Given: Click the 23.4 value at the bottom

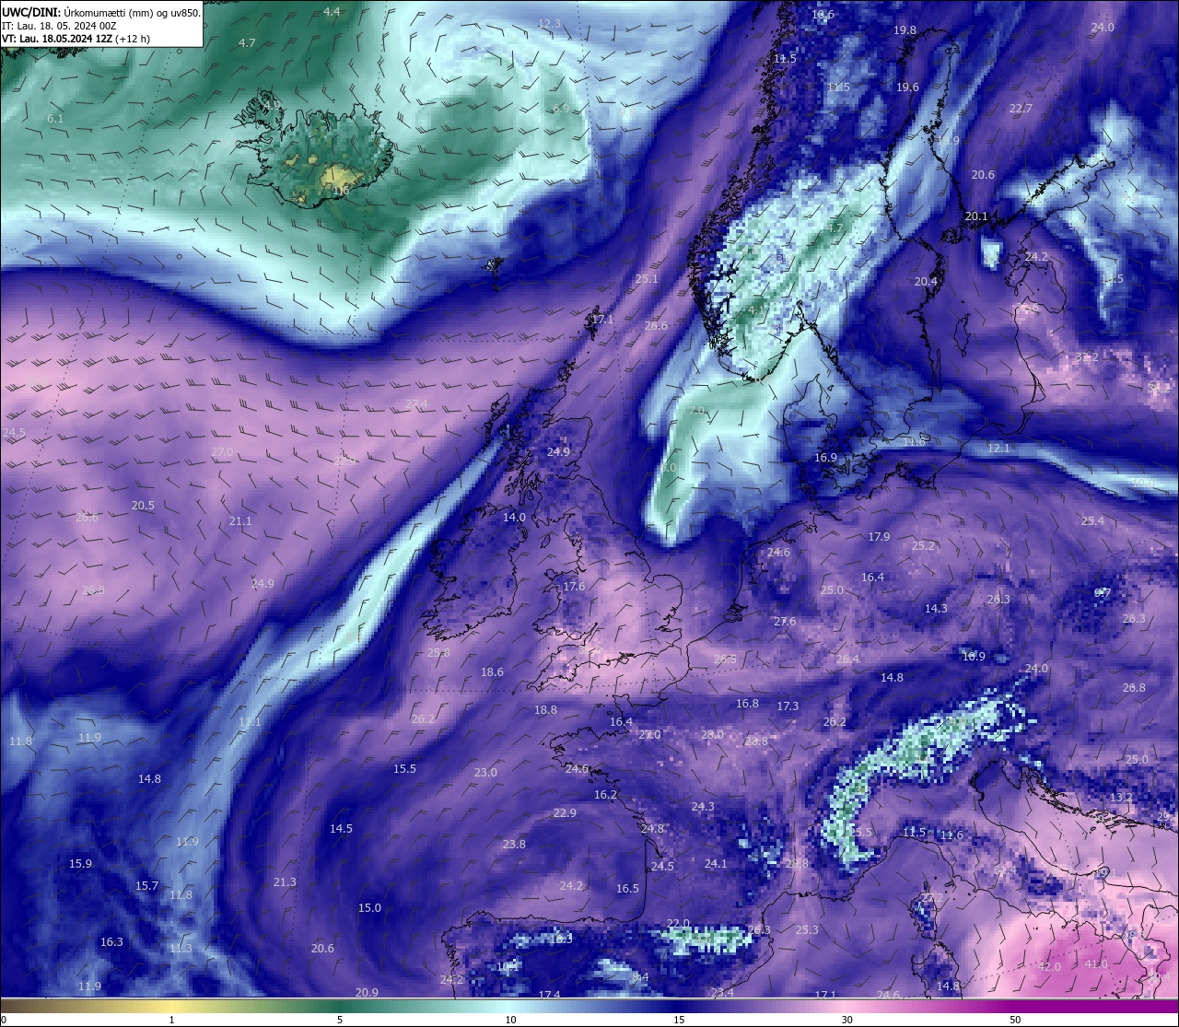Looking at the screenshot, I should point(722,993).
